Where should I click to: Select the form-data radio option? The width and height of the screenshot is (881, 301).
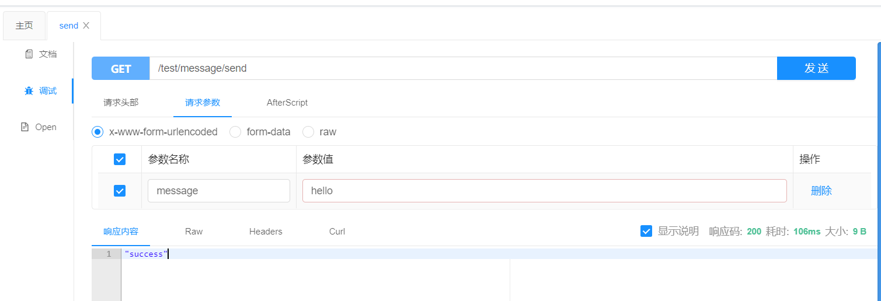click(235, 132)
